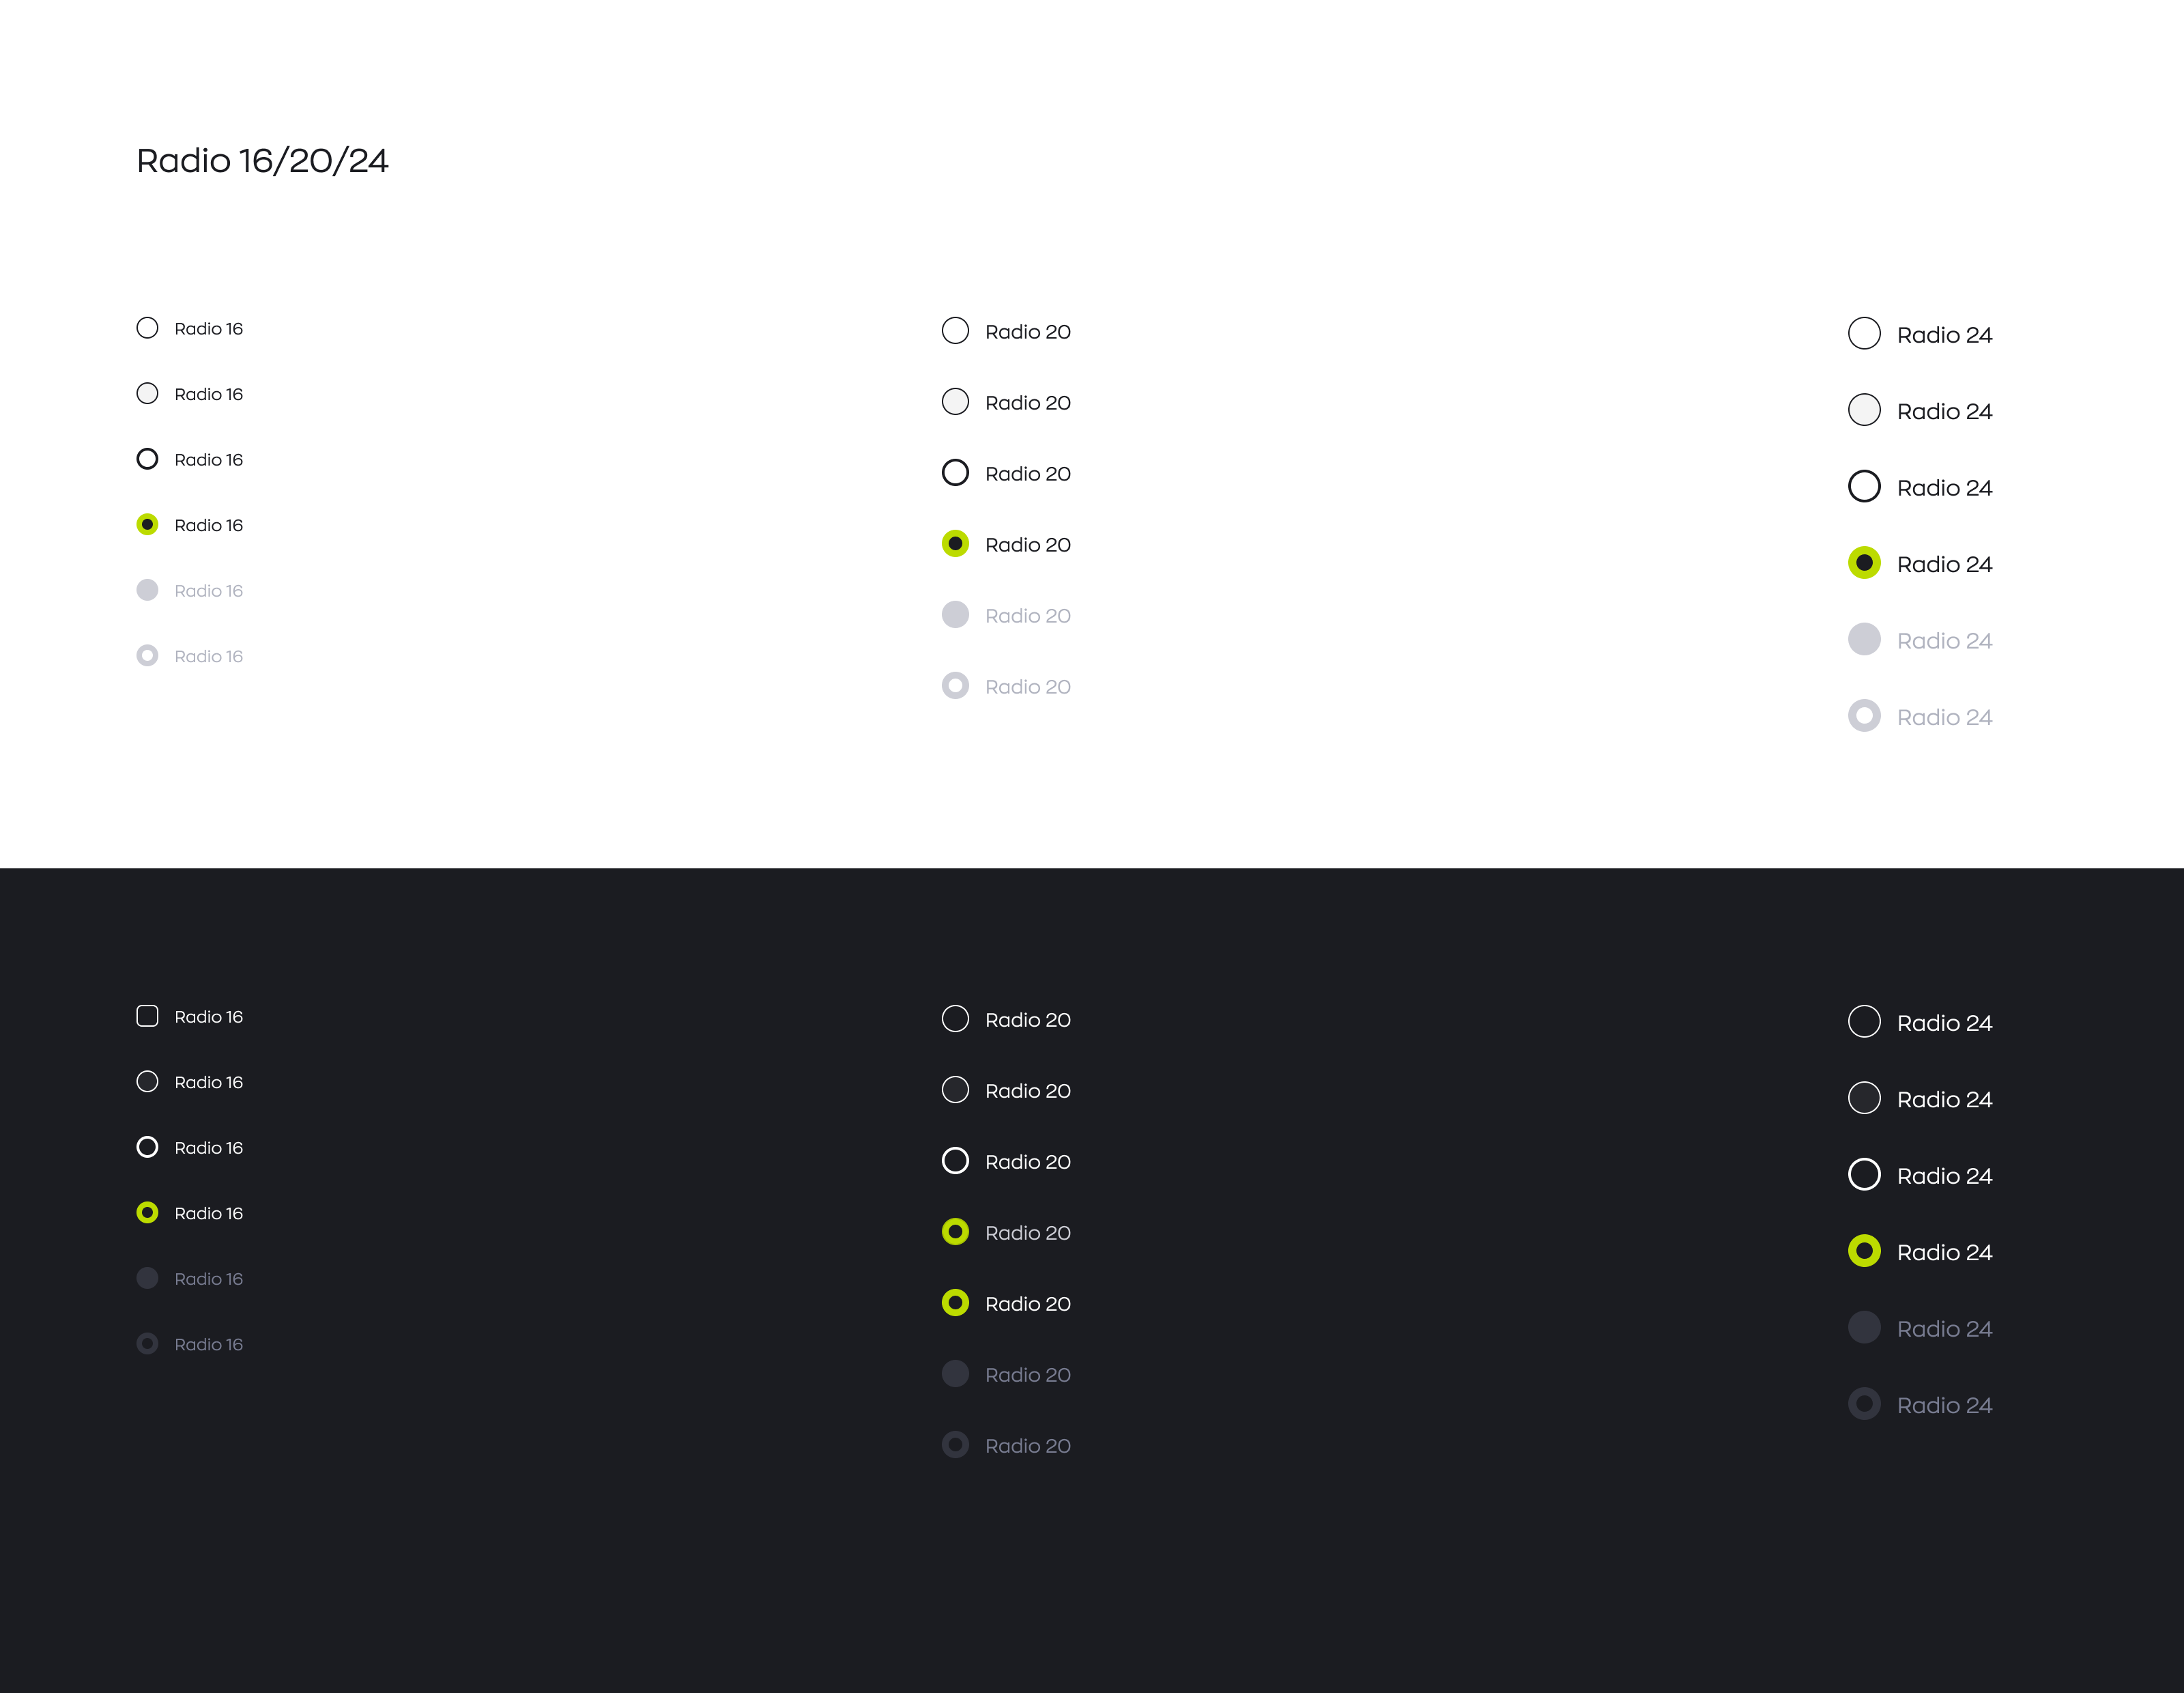The width and height of the screenshot is (2184, 1693).
Task: Check the square Radio 16 checkbox on dark background
Action: click(147, 1016)
